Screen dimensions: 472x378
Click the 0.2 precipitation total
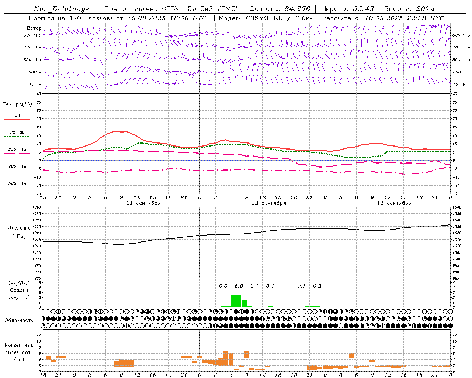click(317, 286)
